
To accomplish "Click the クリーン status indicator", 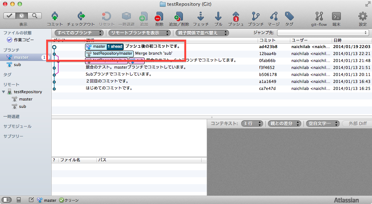I will [x=69, y=200].
